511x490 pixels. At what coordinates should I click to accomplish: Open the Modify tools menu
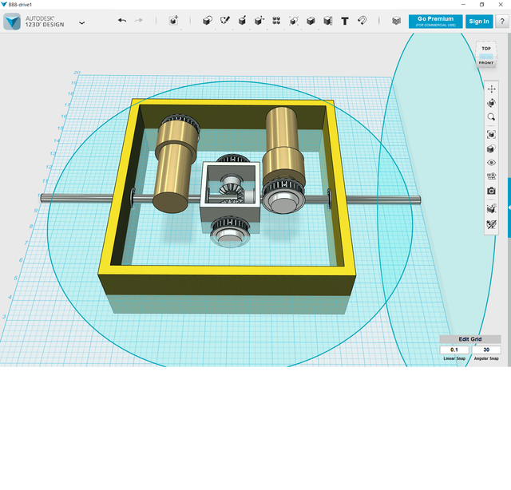[259, 21]
